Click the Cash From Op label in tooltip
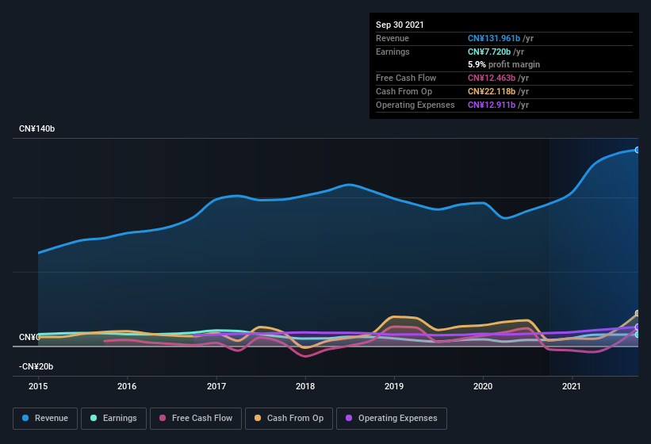Screen dimensions: 651x444 tap(404, 91)
